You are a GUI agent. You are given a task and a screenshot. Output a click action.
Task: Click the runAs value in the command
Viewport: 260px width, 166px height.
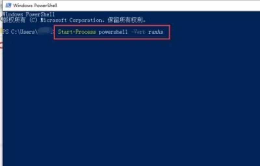click(156, 32)
